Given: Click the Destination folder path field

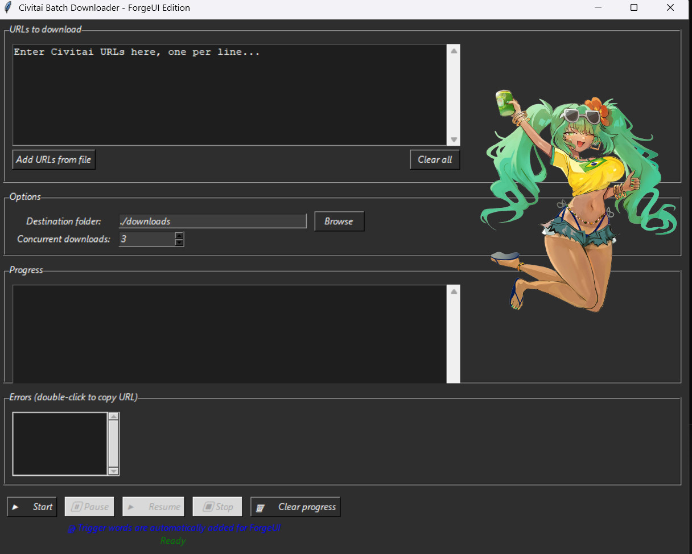Looking at the screenshot, I should tap(212, 221).
